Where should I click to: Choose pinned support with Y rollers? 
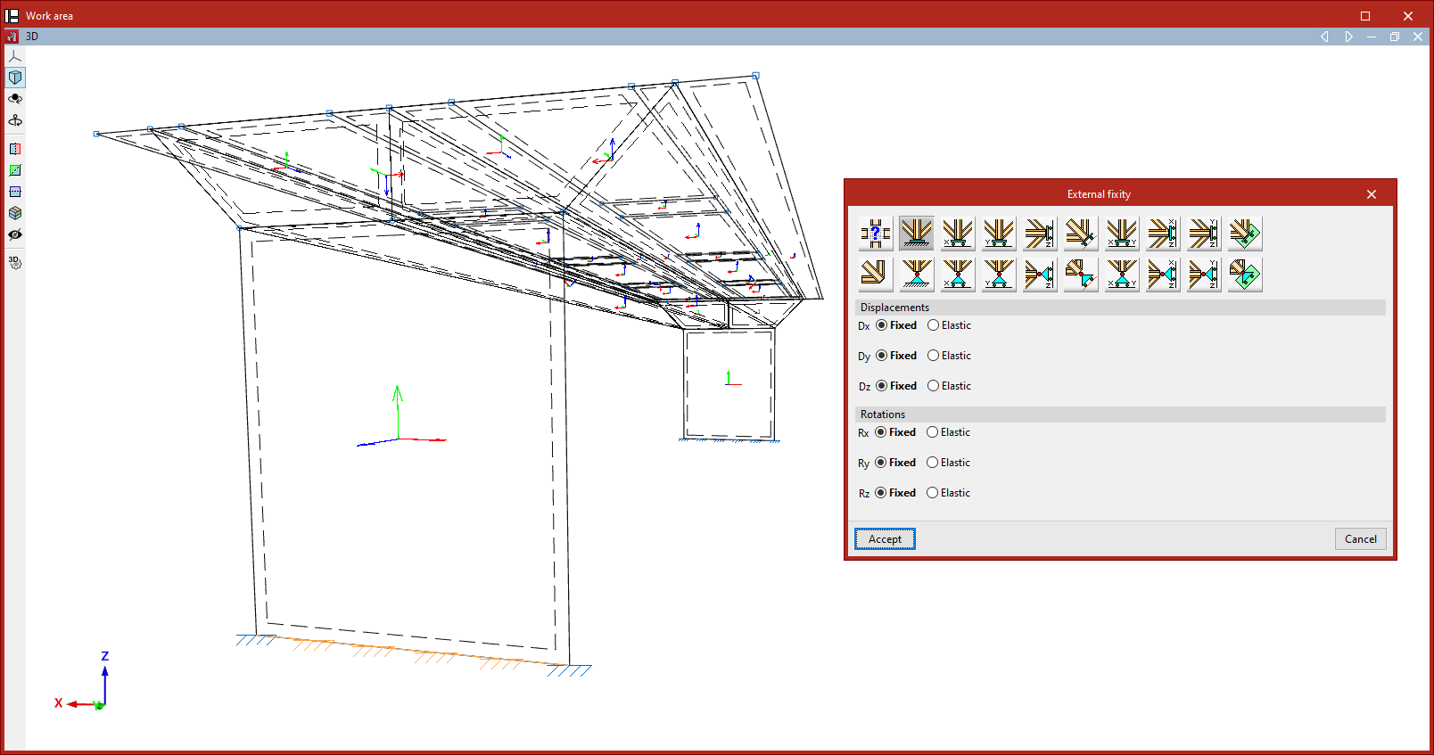click(999, 275)
